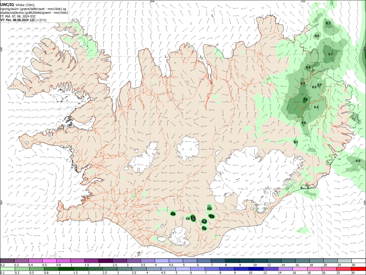Select the bright pink snow-scale swatch labeled 0.5
The width and height of the screenshot is (366, 275).
point(49,261)
